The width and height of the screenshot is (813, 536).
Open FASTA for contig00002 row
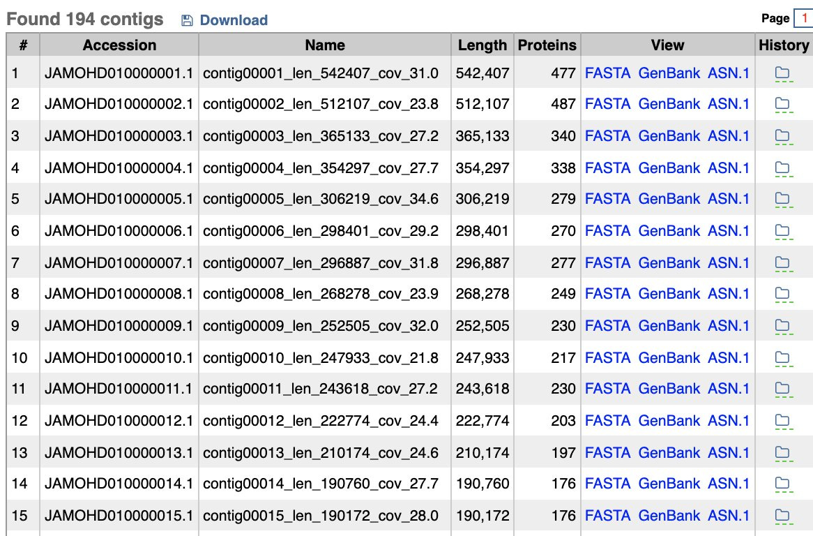(x=608, y=104)
